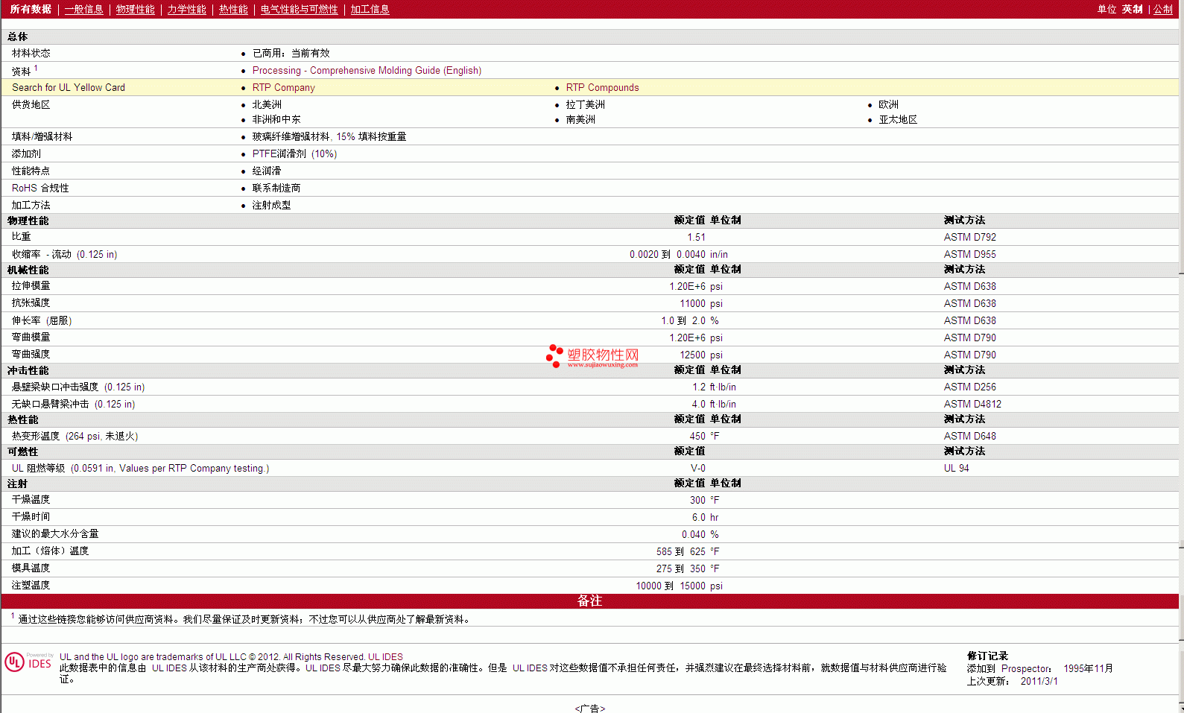Click 非洲和中东 availability region
This screenshot has width=1184, height=713.
[276, 119]
